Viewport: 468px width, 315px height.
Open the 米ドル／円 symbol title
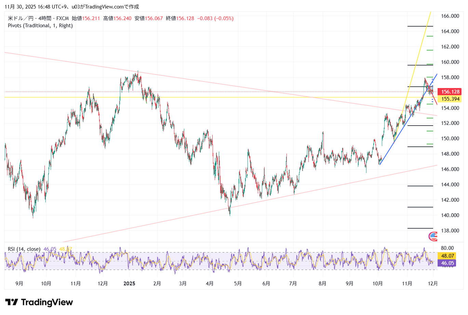click(x=21, y=18)
